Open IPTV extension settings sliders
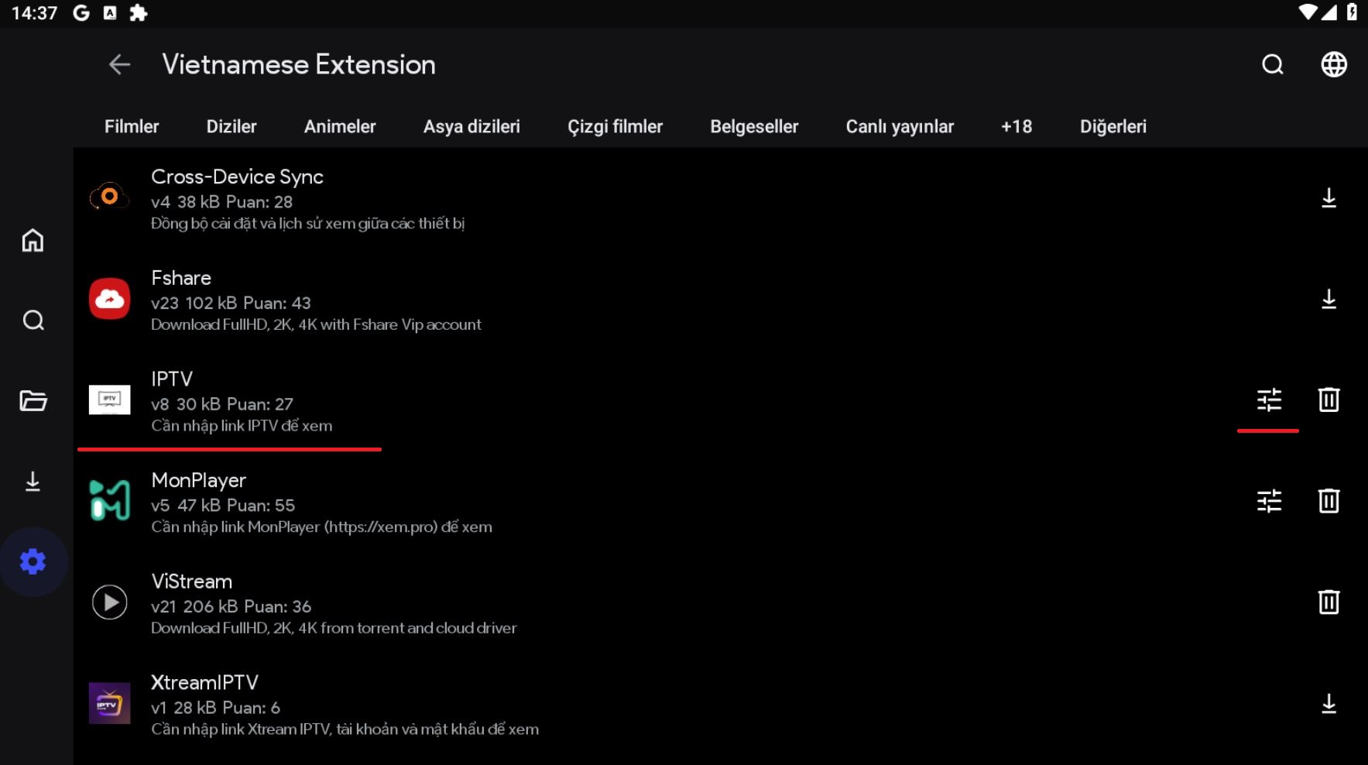The width and height of the screenshot is (1368, 765). [x=1269, y=400]
